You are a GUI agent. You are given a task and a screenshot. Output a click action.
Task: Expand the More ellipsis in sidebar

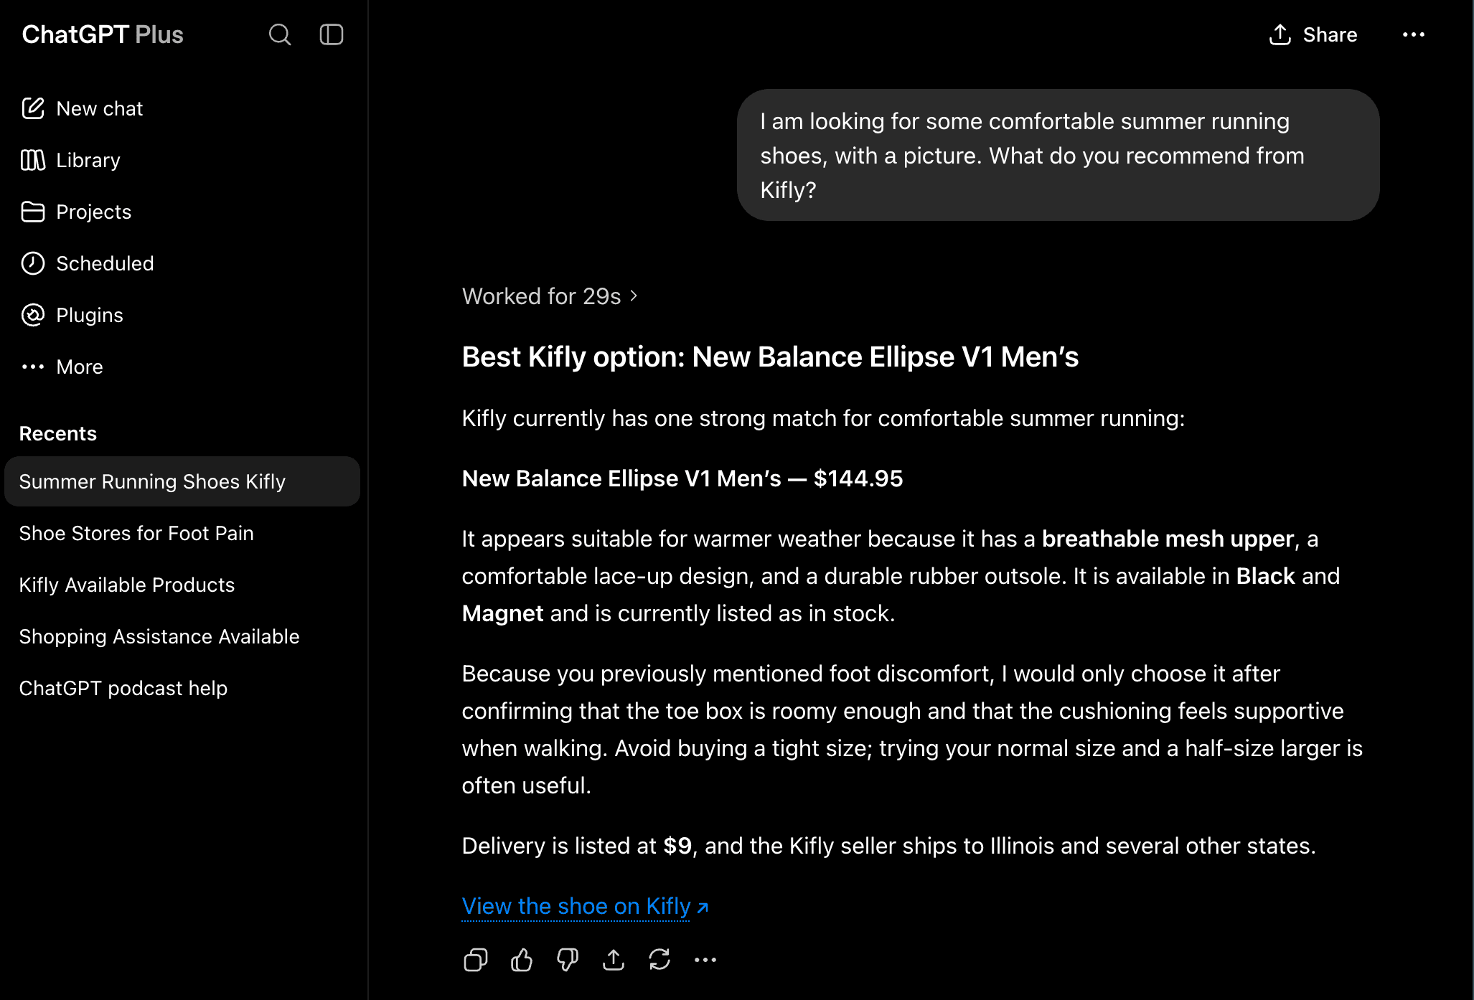coord(33,367)
